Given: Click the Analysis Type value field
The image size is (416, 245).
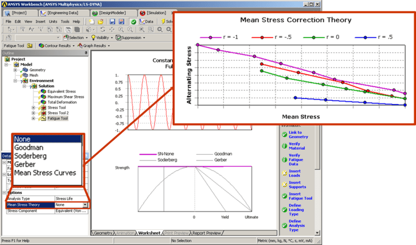Looking at the screenshot, I should pos(71,199).
